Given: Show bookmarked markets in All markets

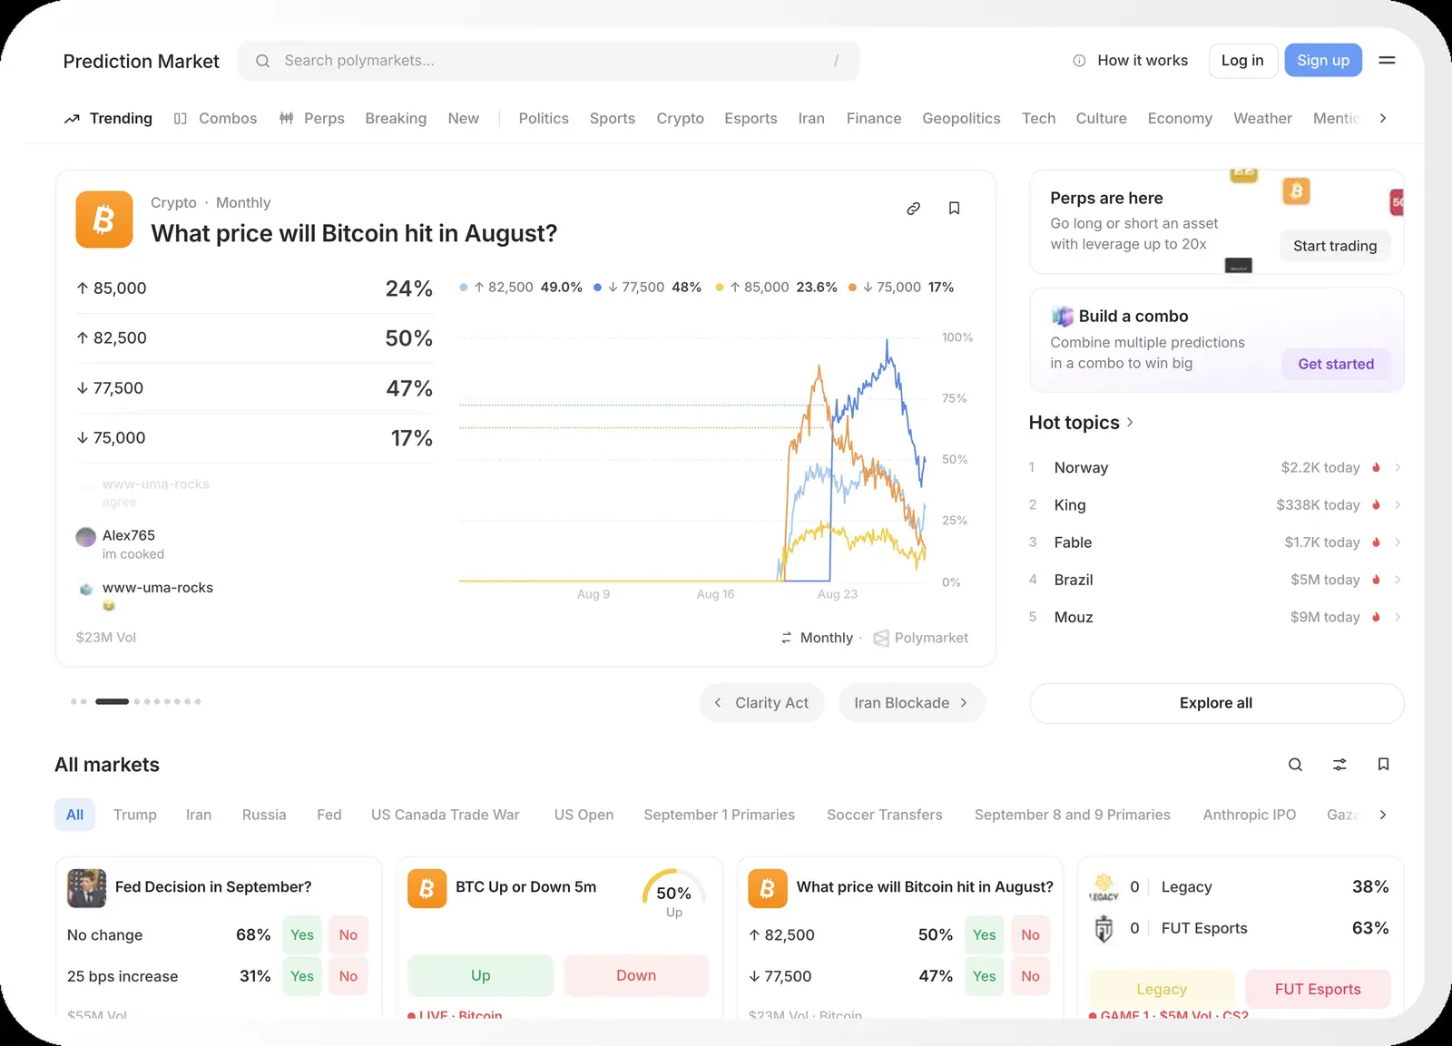Looking at the screenshot, I should 1383,765.
